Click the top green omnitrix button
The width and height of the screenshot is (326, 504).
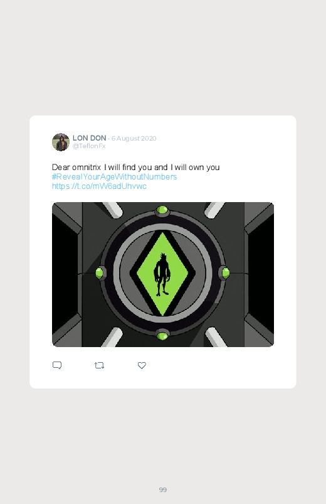click(x=162, y=210)
